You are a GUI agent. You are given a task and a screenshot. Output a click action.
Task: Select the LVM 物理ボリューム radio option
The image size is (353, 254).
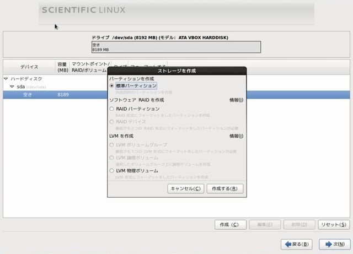[113, 171]
